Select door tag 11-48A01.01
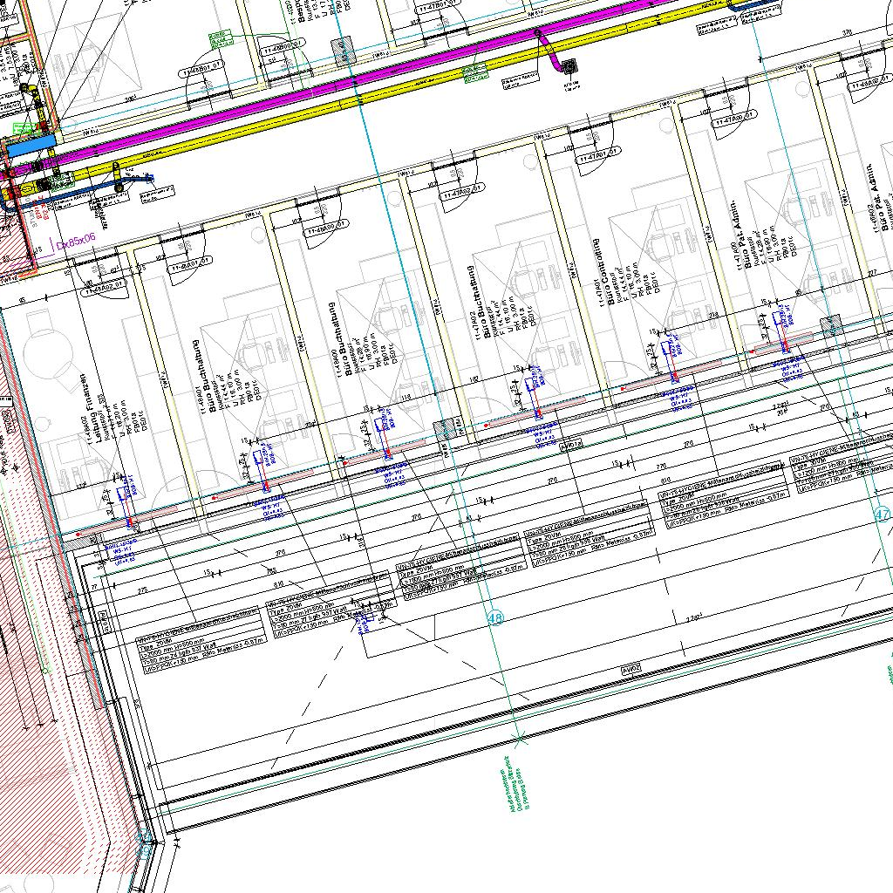The height and width of the screenshot is (893, 893). tap(190, 262)
